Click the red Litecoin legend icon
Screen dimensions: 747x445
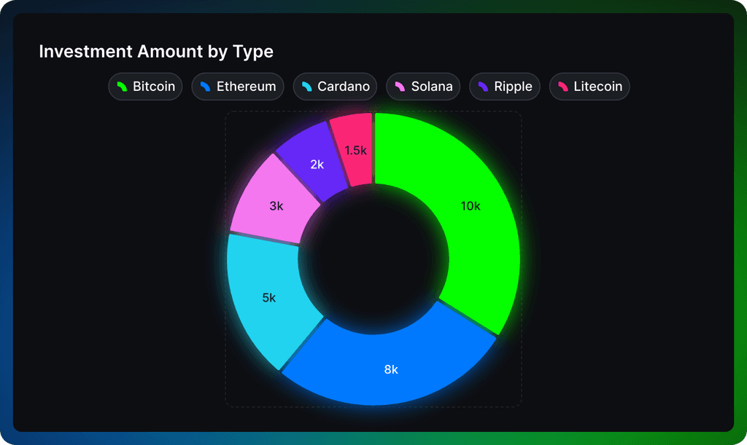click(x=562, y=86)
